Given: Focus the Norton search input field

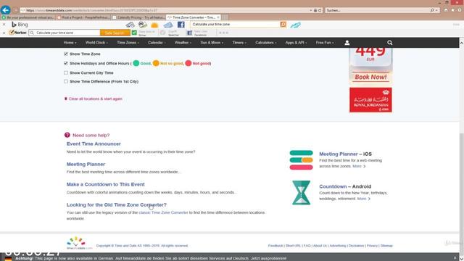Looking at the screenshot, I should (x=65, y=33).
